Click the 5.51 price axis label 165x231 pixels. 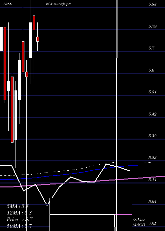point(152,92)
